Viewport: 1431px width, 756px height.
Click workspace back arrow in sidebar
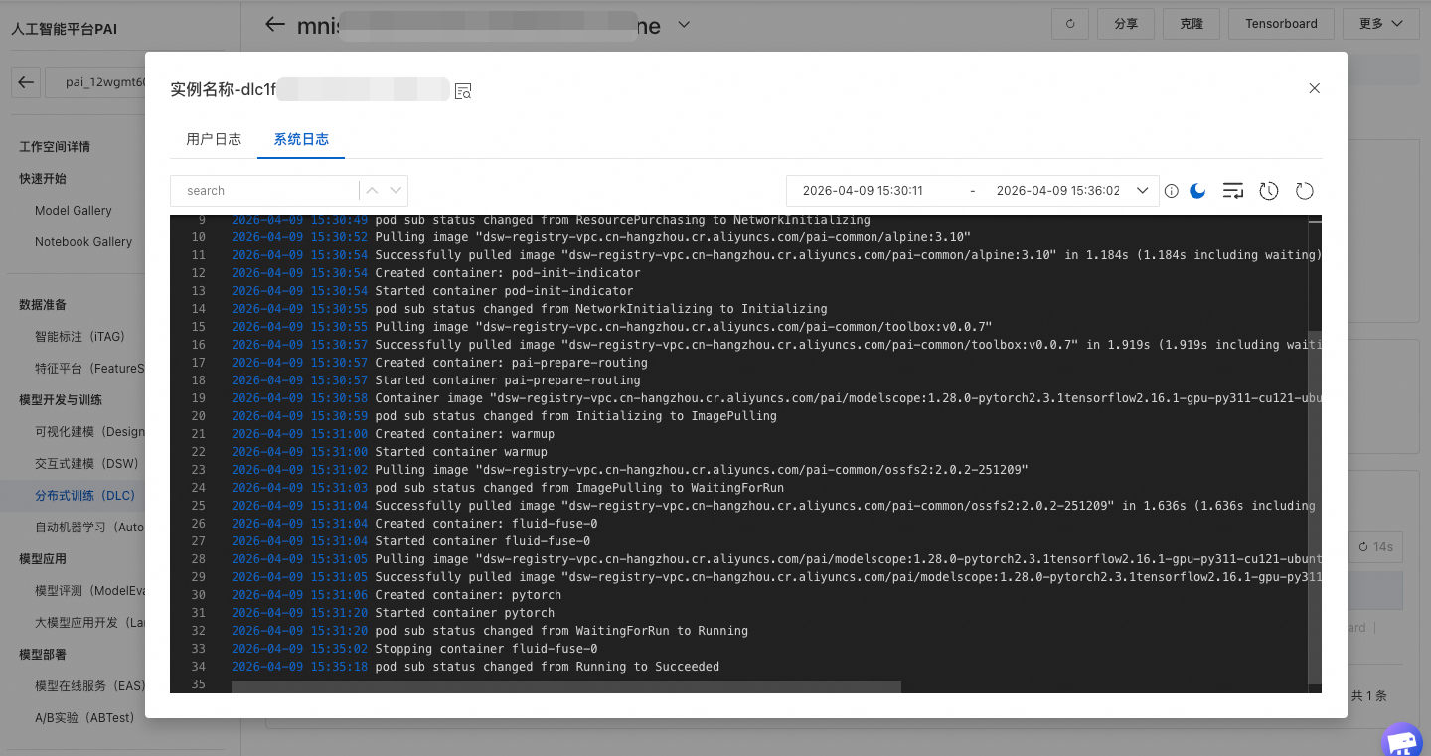[26, 82]
